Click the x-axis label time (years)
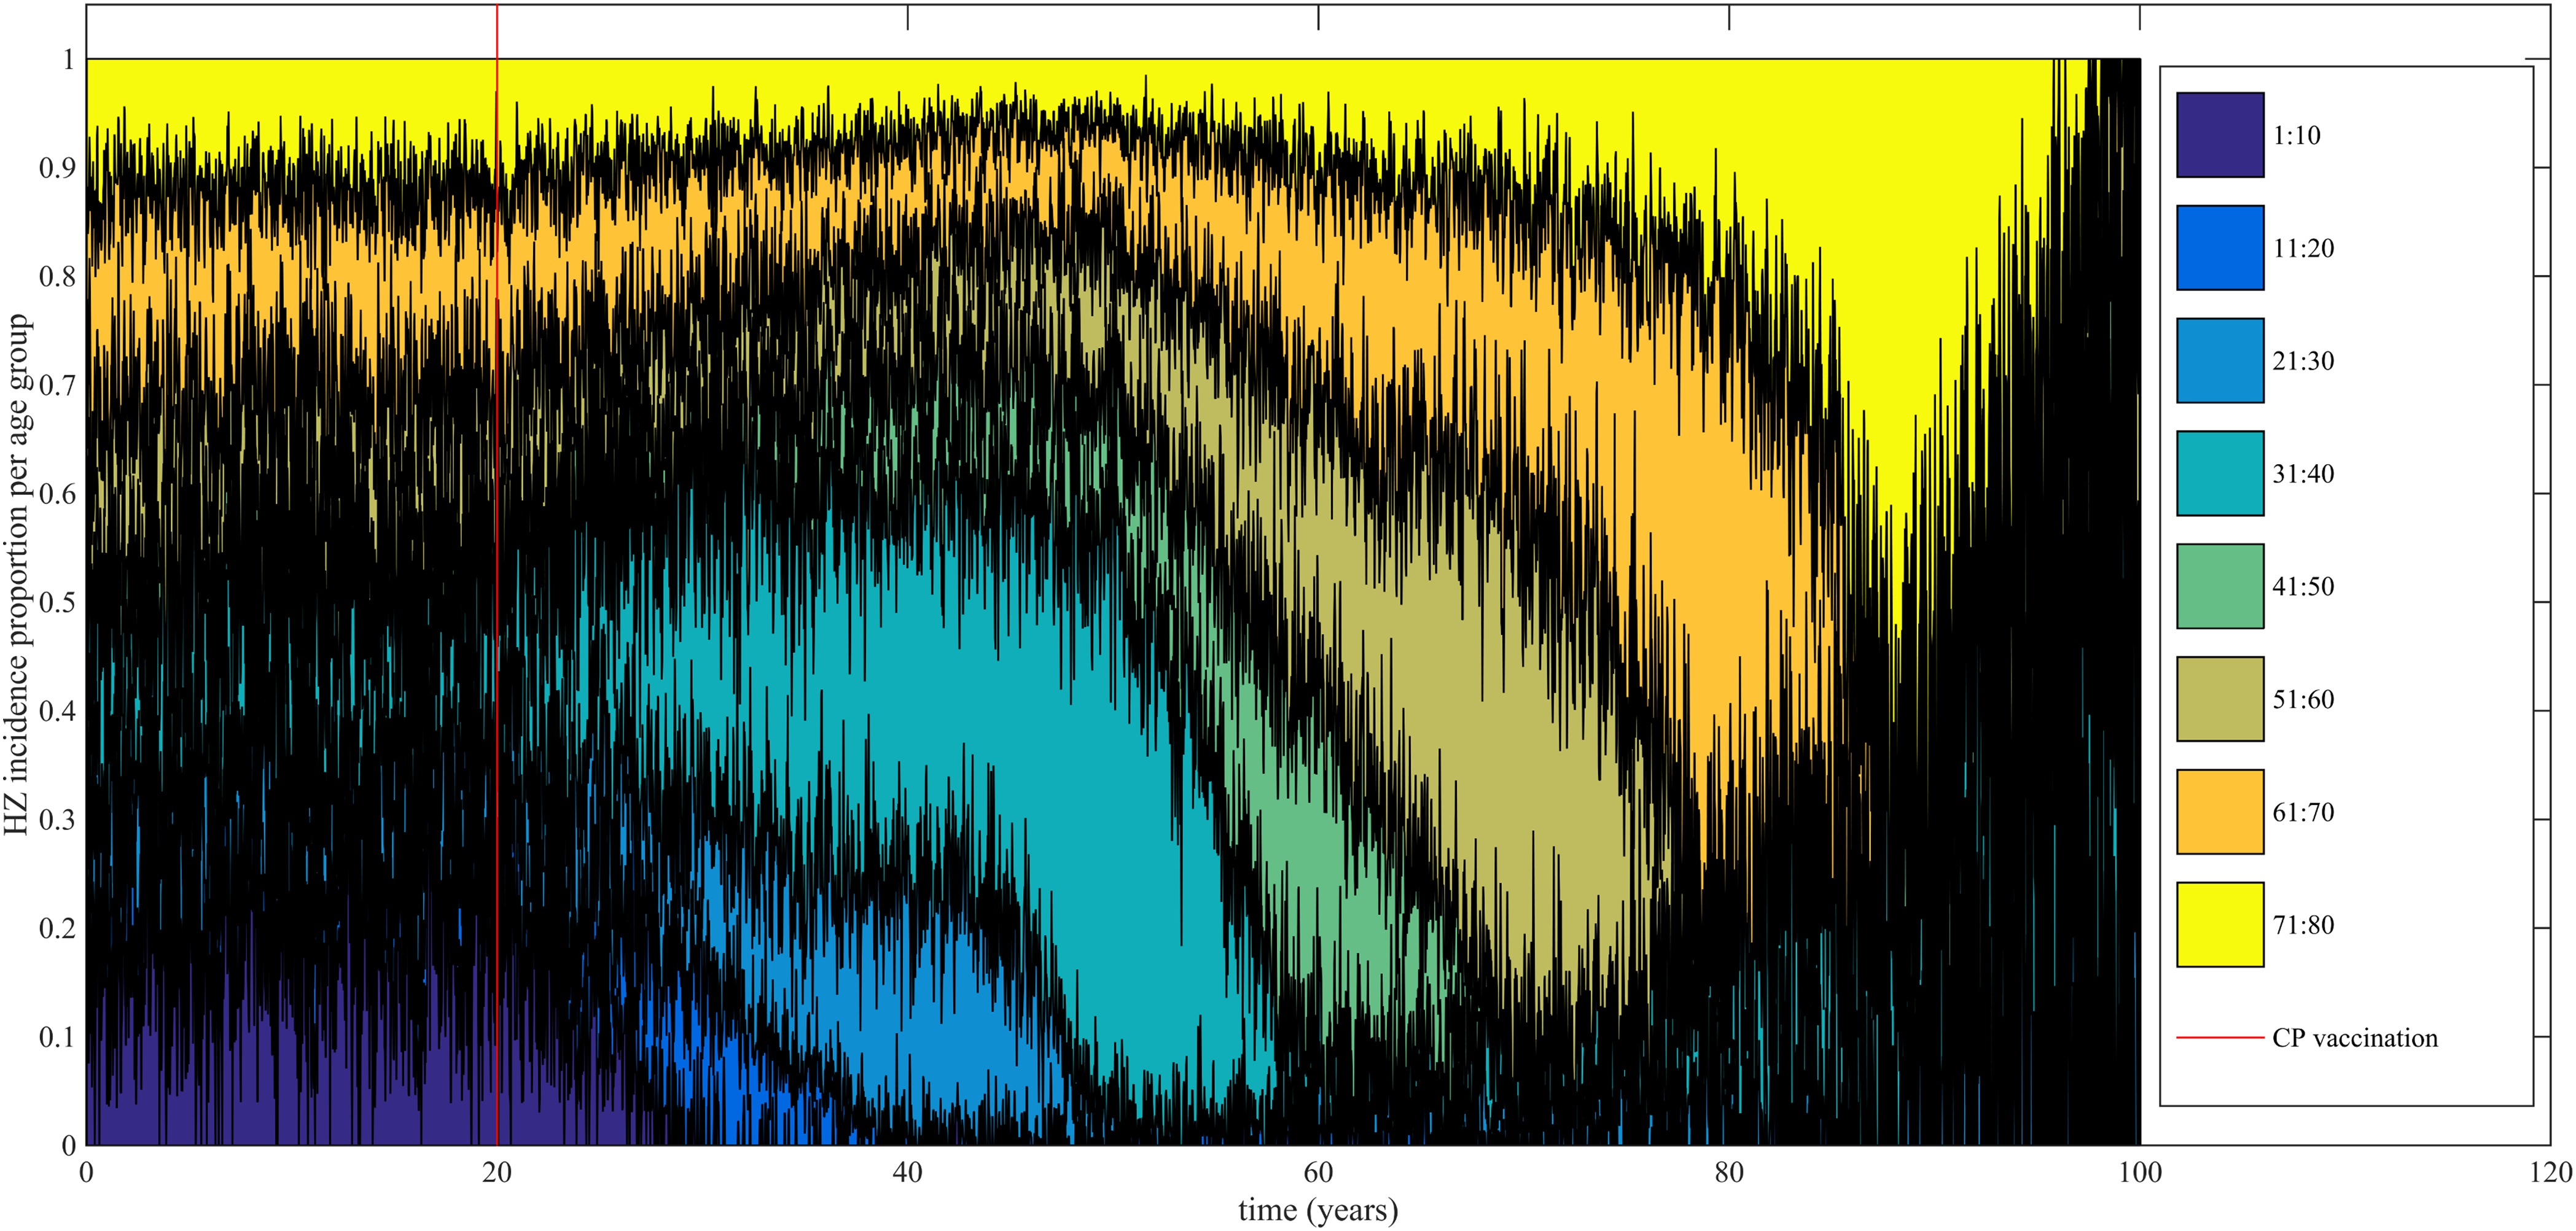2576x1231 pixels. pyautogui.click(x=1318, y=1211)
